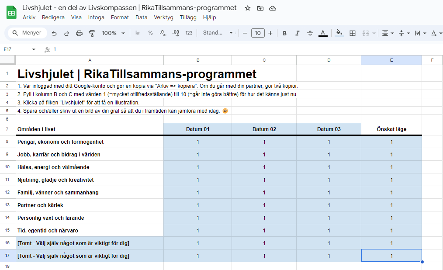Open text wrapping dropdown
The image size is (443, 270).
(420, 33)
